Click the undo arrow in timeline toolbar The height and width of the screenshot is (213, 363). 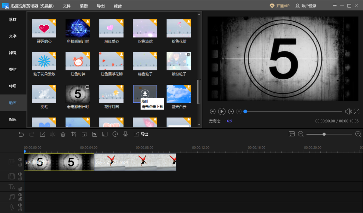(x=21, y=134)
